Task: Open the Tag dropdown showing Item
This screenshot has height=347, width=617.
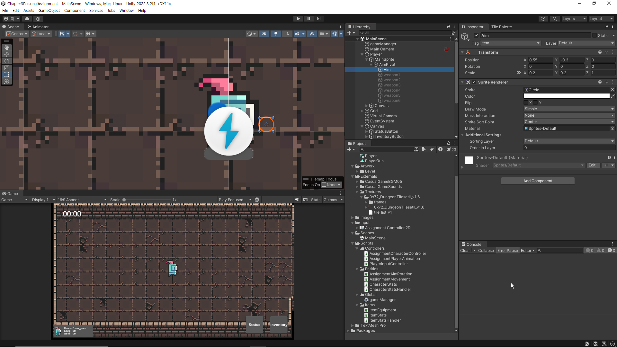Action: [510, 43]
